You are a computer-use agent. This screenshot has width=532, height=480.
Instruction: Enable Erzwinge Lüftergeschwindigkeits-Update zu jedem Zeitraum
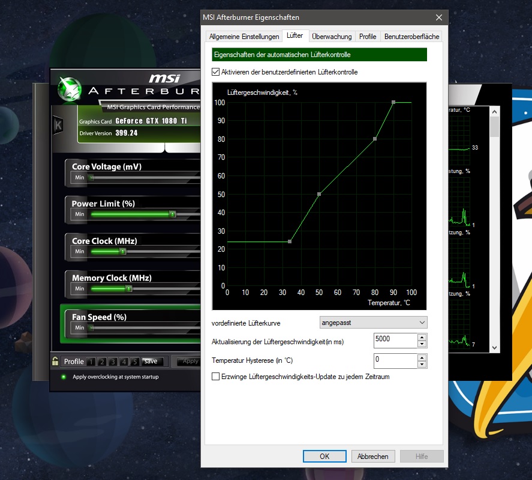pyautogui.click(x=215, y=377)
